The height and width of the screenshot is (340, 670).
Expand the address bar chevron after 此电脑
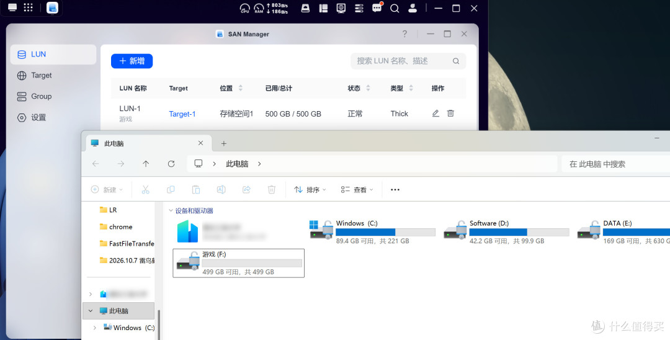pyautogui.click(x=259, y=164)
